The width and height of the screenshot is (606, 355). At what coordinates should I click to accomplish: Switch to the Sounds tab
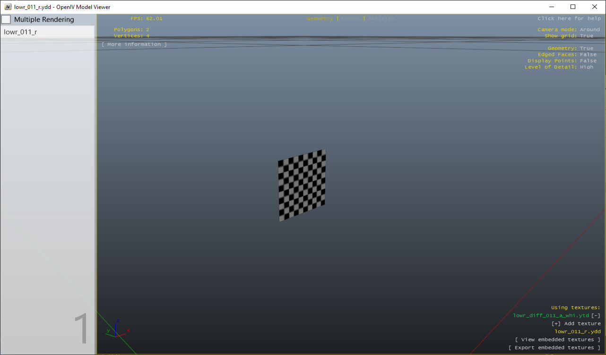coord(351,18)
